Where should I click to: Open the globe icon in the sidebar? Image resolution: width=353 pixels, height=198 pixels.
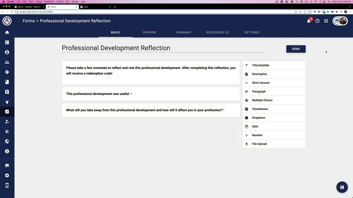tap(7, 141)
